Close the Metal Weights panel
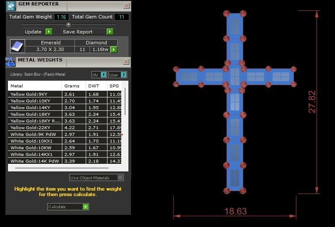 pos(126,62)
